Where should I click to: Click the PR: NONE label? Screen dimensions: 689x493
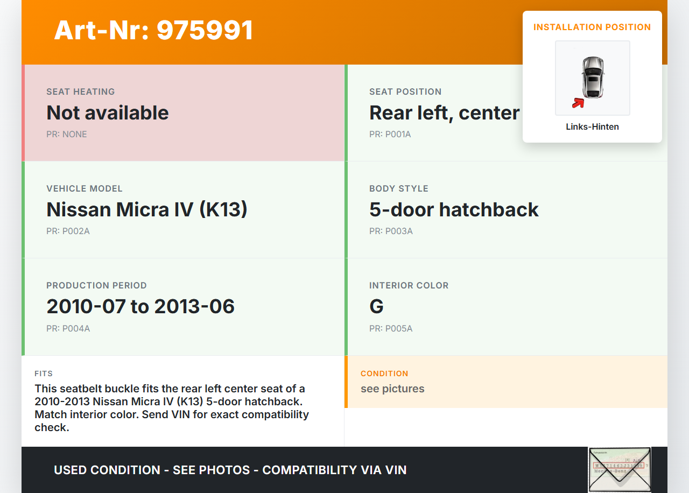coord(67,134)
